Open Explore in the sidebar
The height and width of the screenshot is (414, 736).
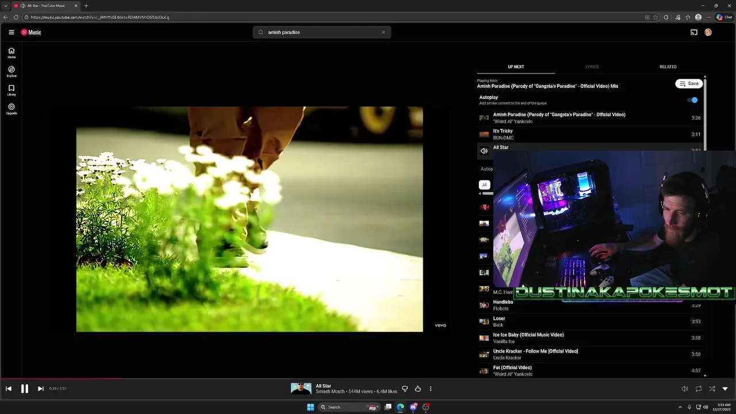coord(11,71)
